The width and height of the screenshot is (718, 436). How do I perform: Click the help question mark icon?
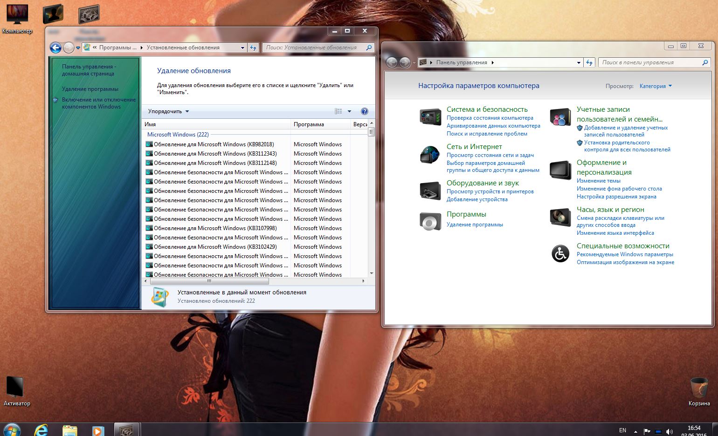[365, 111]
